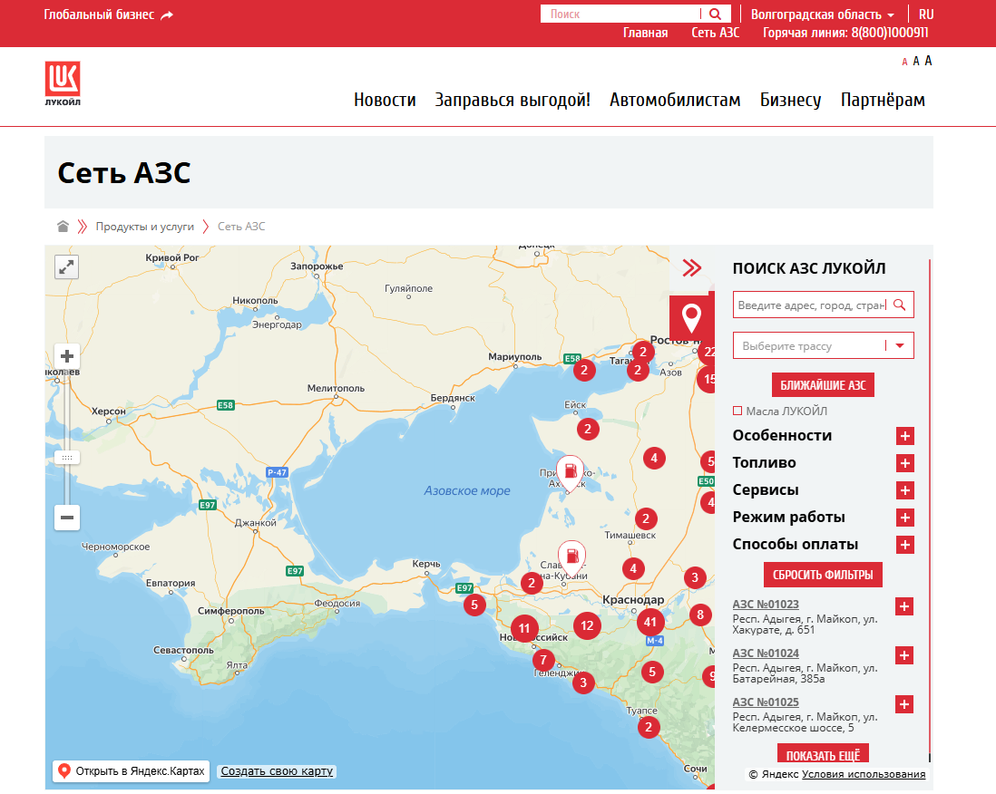Click cluster marker 8 east of Krasnodar
This screenshot has height=794, width=996.
coord(700,615)
